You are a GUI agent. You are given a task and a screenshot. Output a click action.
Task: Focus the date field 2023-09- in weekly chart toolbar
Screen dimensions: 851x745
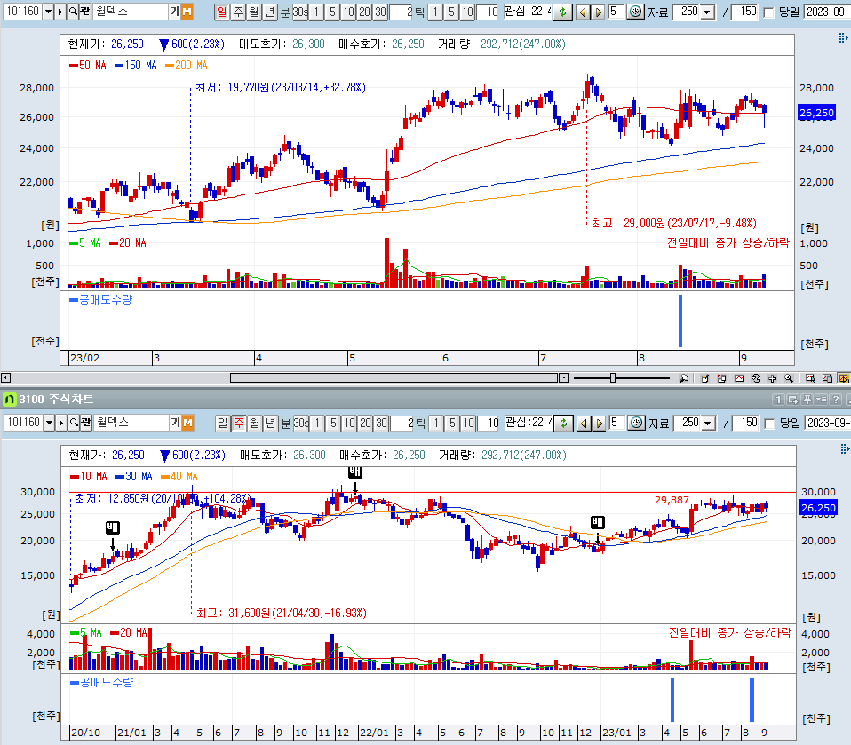coord(828,424)
